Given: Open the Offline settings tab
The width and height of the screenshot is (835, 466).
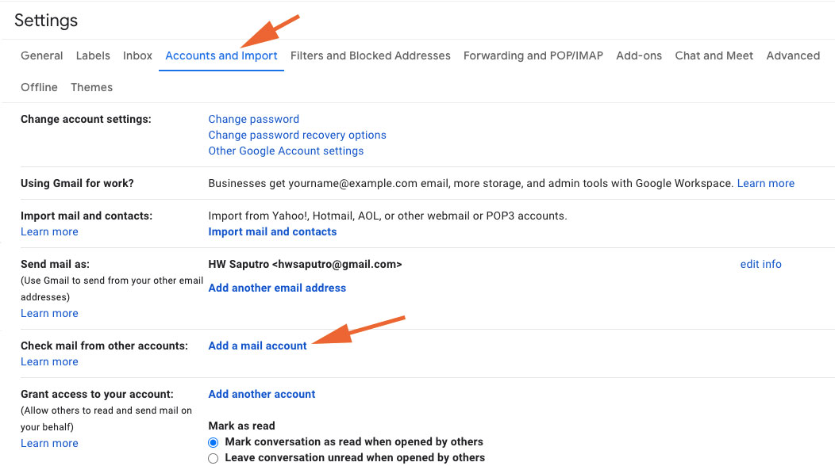Looking at the screenshot, I should click(39, 87).
